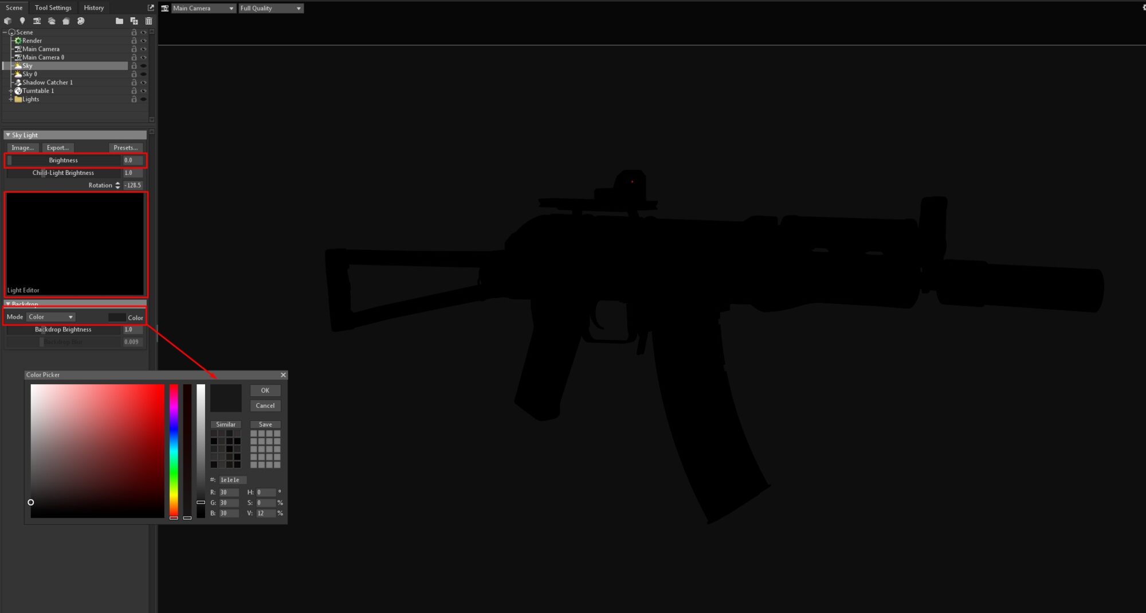Open the History tab
This screenshot has width=1146, height=613.
click(93, 7)
